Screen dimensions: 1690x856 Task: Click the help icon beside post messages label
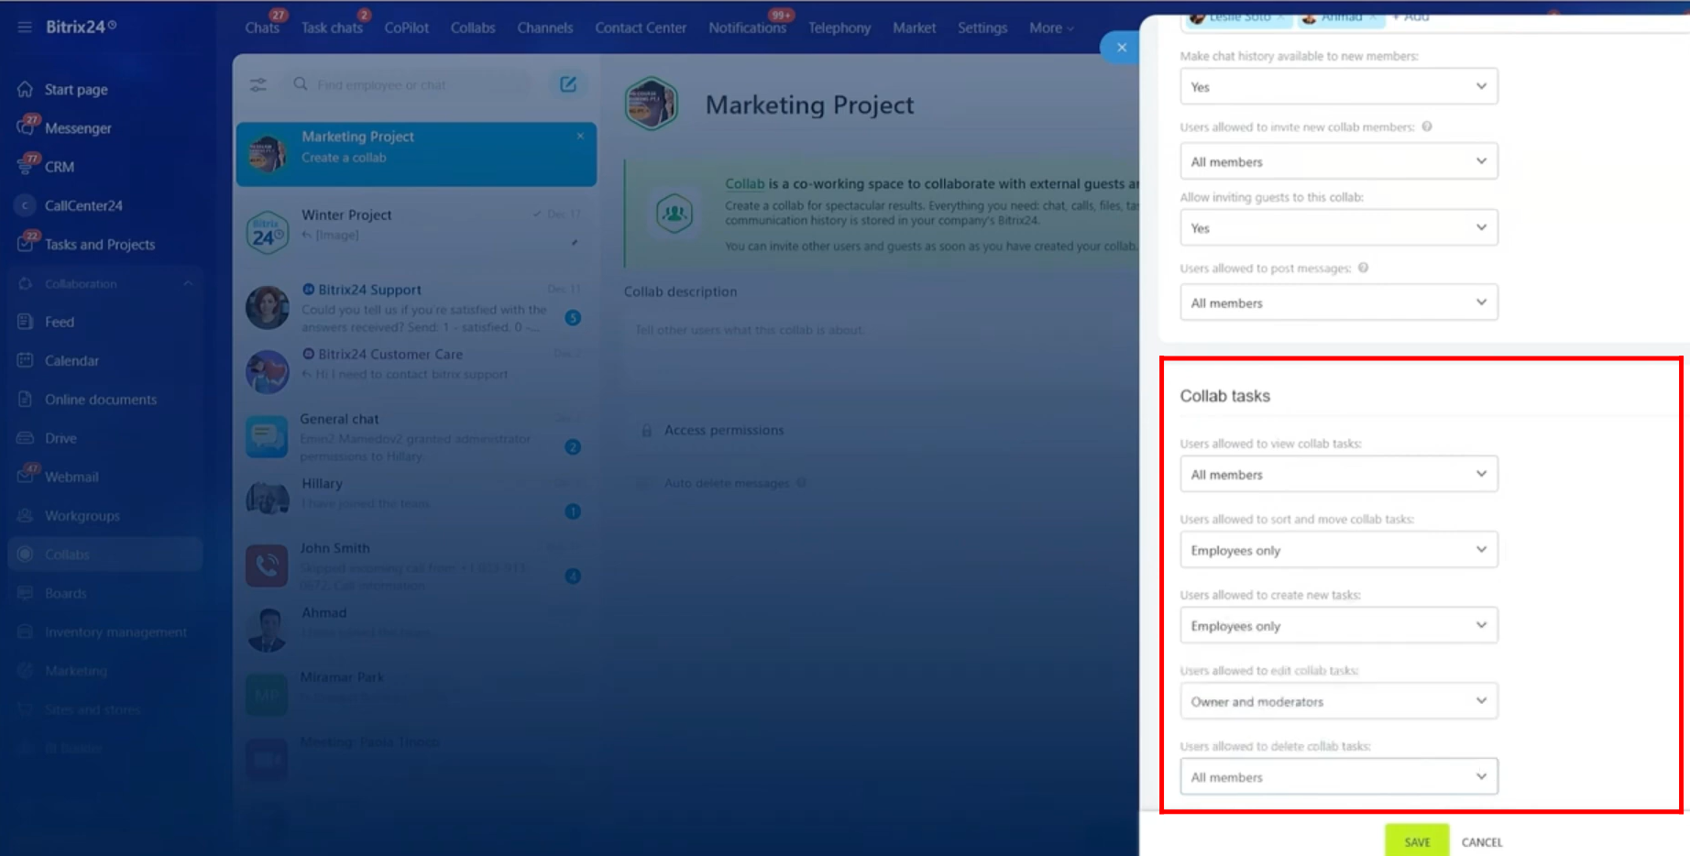1363,269
